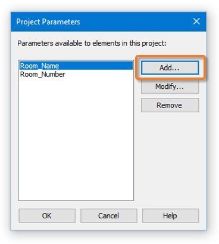The height and width of the screenshot is (244, 219).
Task: Cancel the Project Parameters dialog
Action: tap(109, 215)
